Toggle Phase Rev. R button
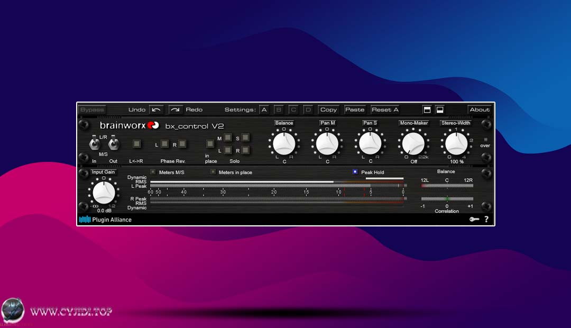 182,143
